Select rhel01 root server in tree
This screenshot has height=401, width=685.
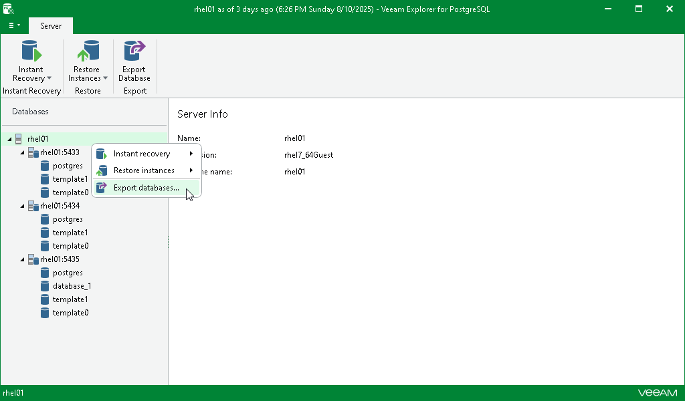pos(37,139)
